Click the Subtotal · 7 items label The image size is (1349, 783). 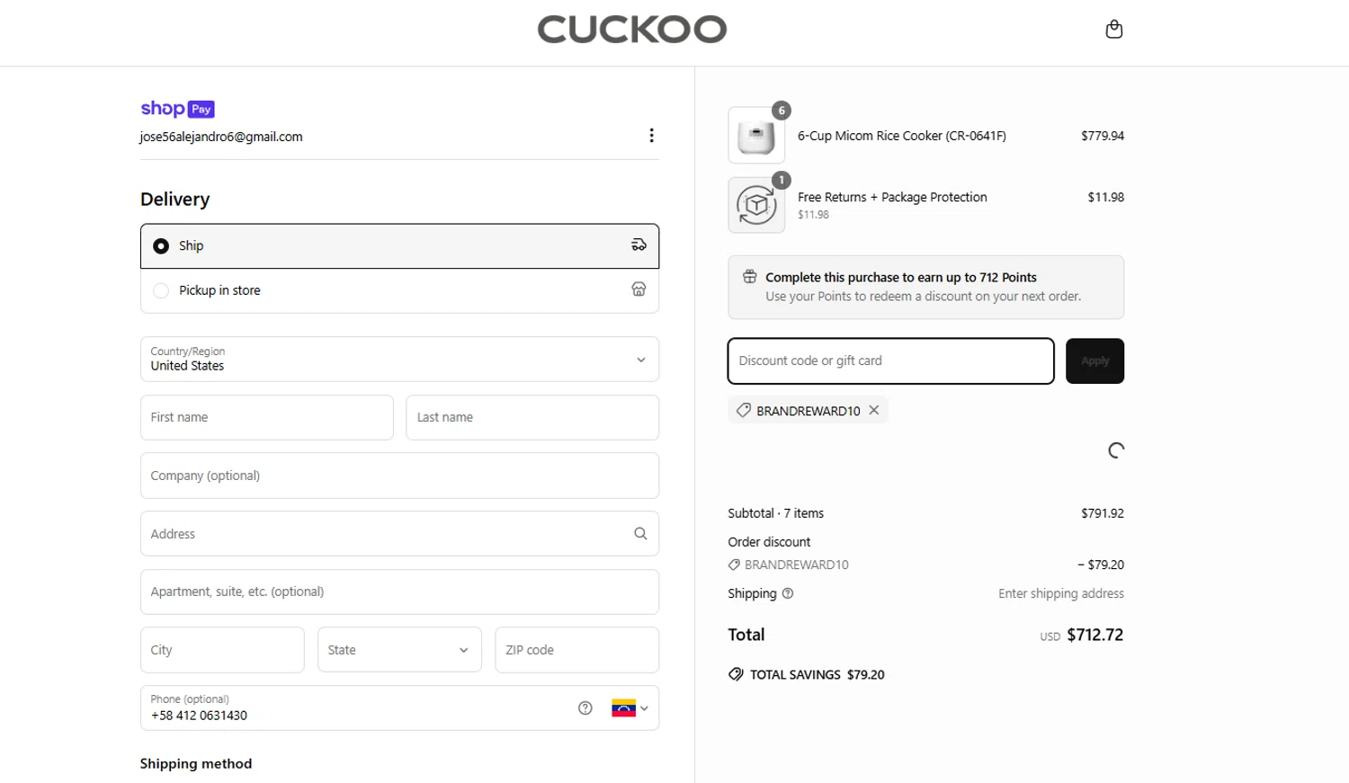point(776,513)
